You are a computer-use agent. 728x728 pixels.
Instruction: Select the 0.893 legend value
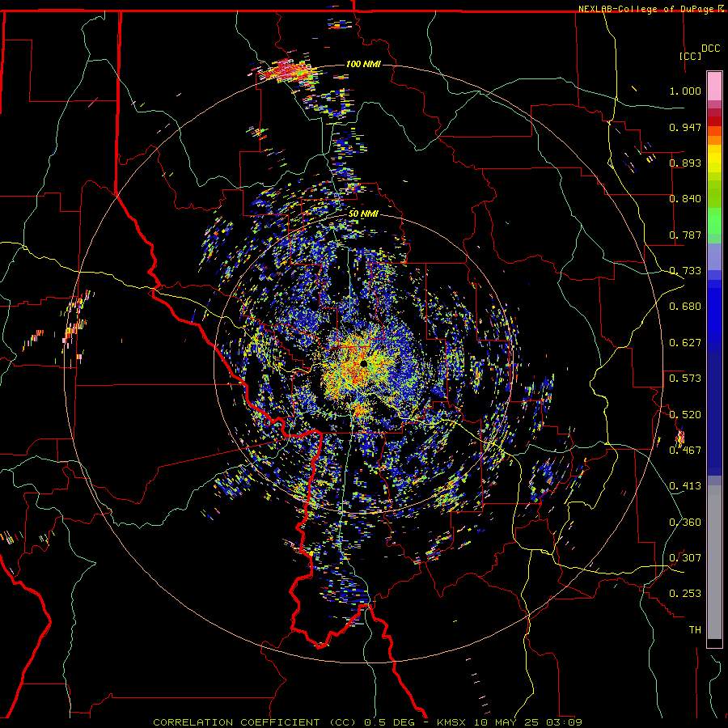685,163
